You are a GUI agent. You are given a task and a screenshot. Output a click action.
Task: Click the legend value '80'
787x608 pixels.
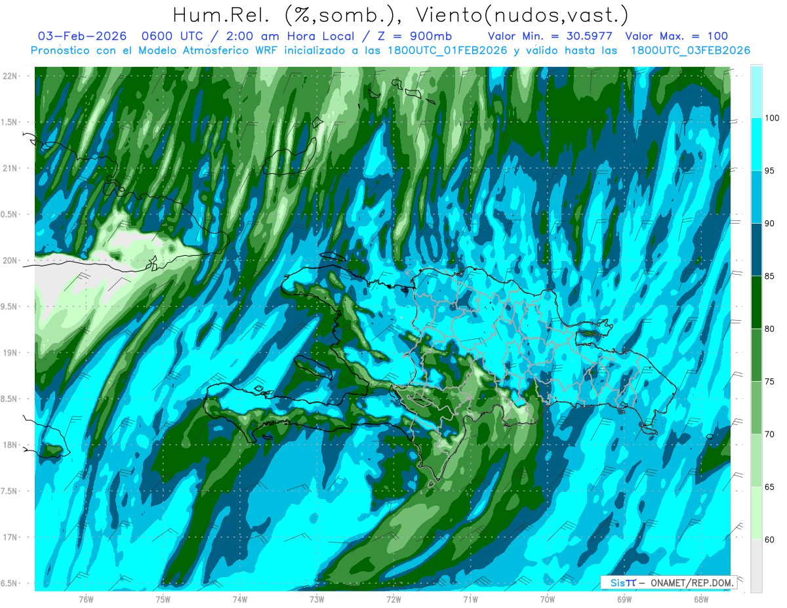tap(771, 329)
